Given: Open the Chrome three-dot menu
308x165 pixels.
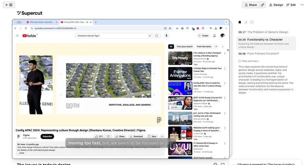Looking at the screenshot, I should pos(226,28).
